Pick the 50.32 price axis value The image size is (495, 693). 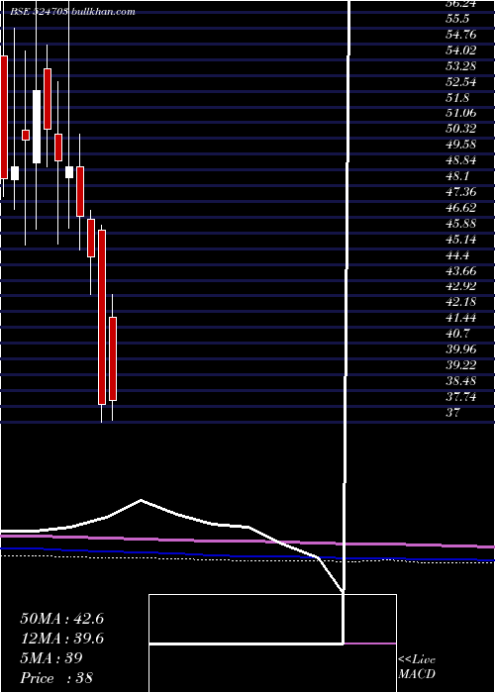pyautogui.click(x=460, y=129)
